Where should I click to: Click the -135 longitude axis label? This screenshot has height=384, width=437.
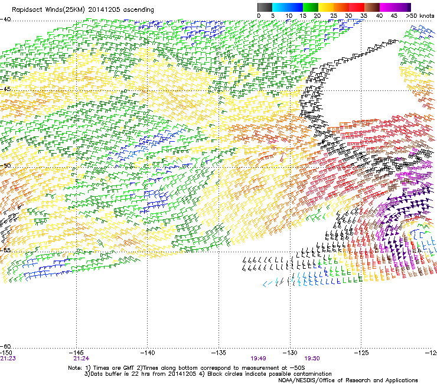[218, 353]
